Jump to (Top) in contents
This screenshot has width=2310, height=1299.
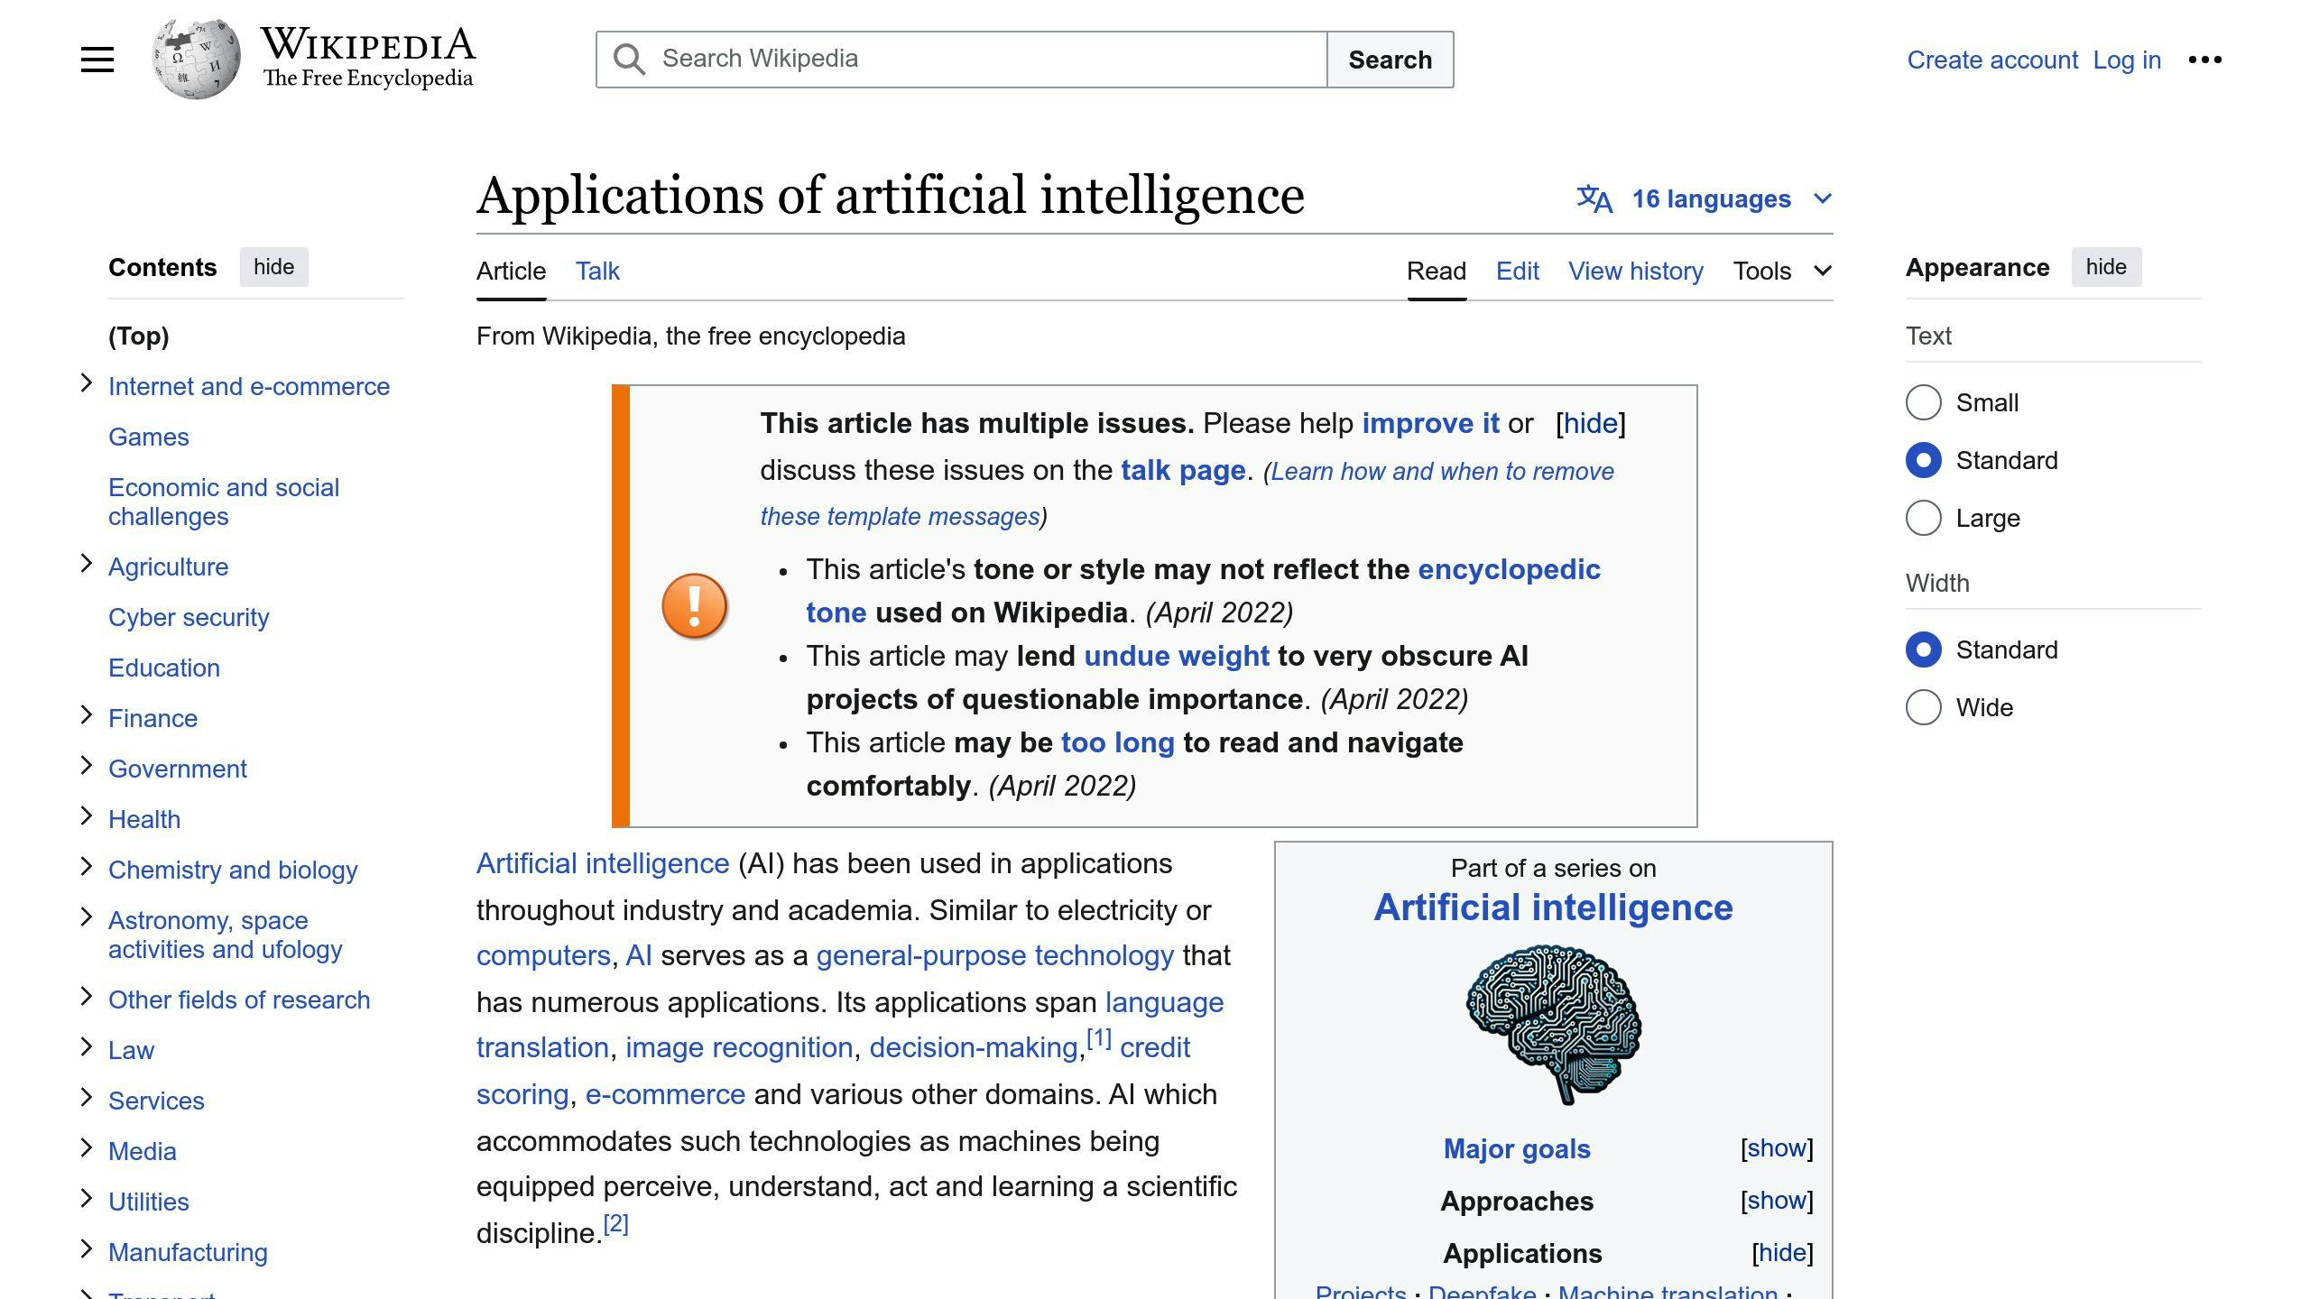(x=139, y=336)
